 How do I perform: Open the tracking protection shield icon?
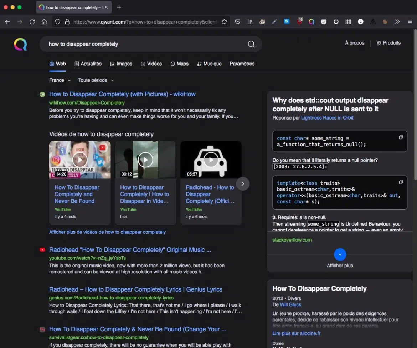tap(57, 22)
